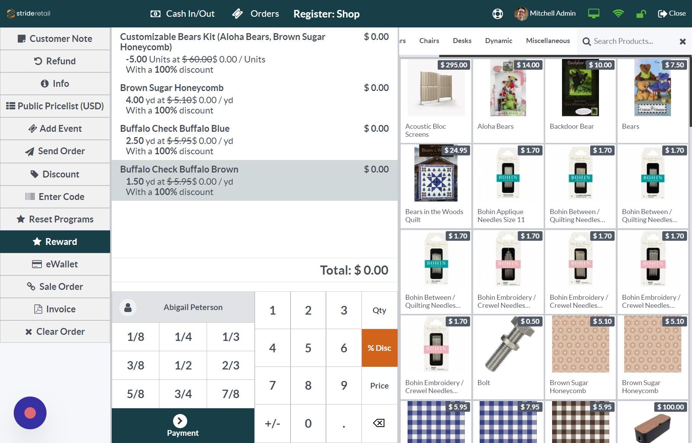This screenshot has width=692, height=443.
Task: Click the customer display monitor icon
Action: (594, 13)
